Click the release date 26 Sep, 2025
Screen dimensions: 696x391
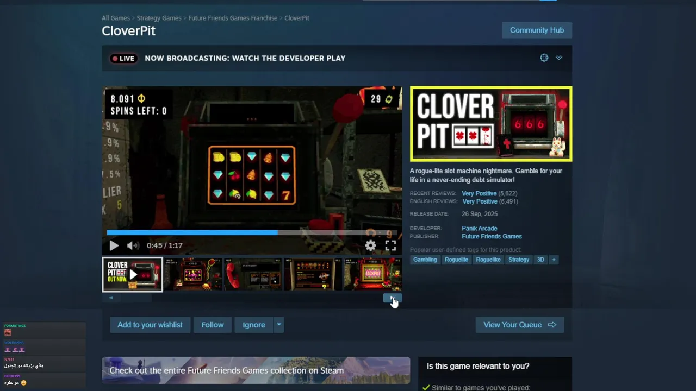480,214
